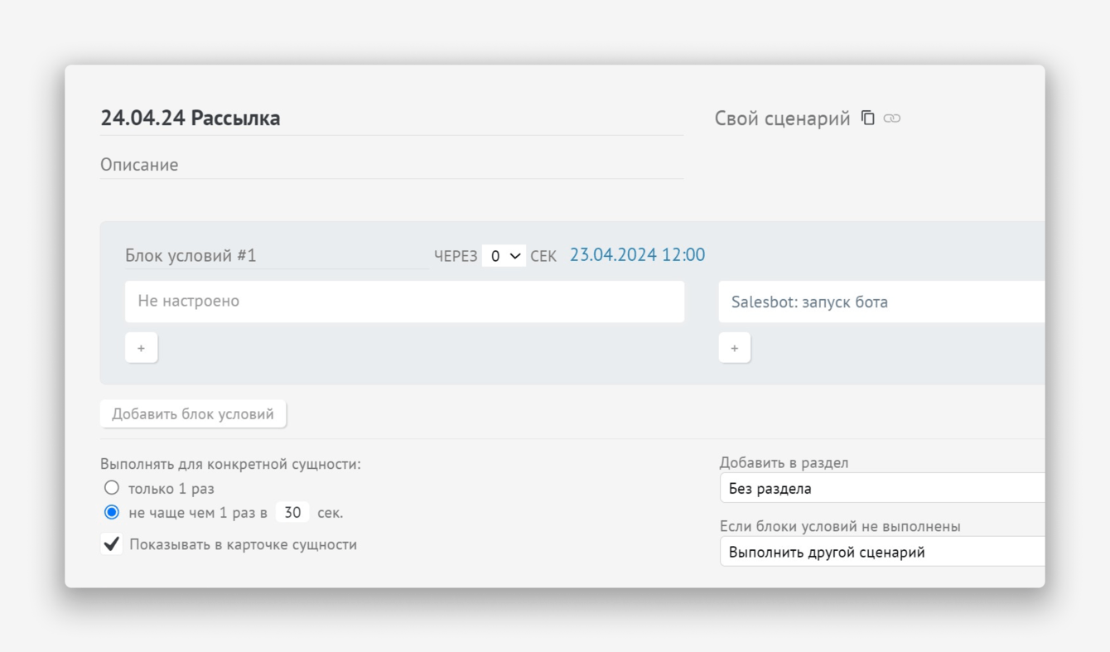Click 'Добавить блок условий' button
This screenshot has width=1110, height=652.
point(193,413)
